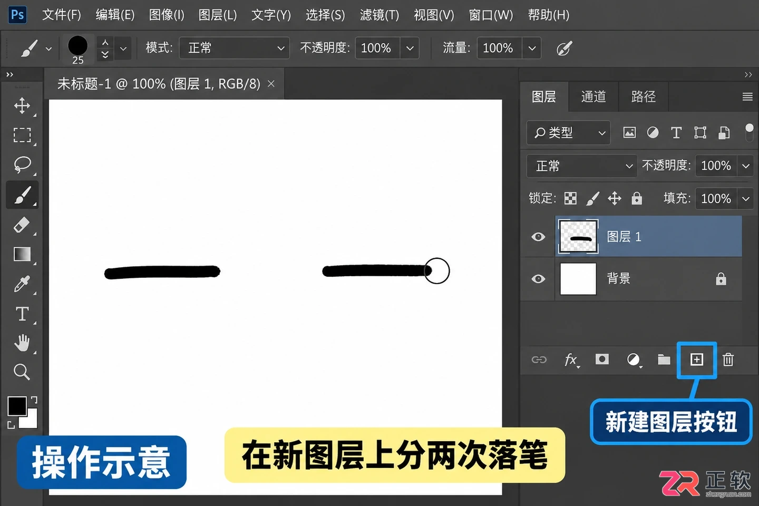Toggle the layer filtering switch
Screen dimensions: 759x506
[749, 132]
